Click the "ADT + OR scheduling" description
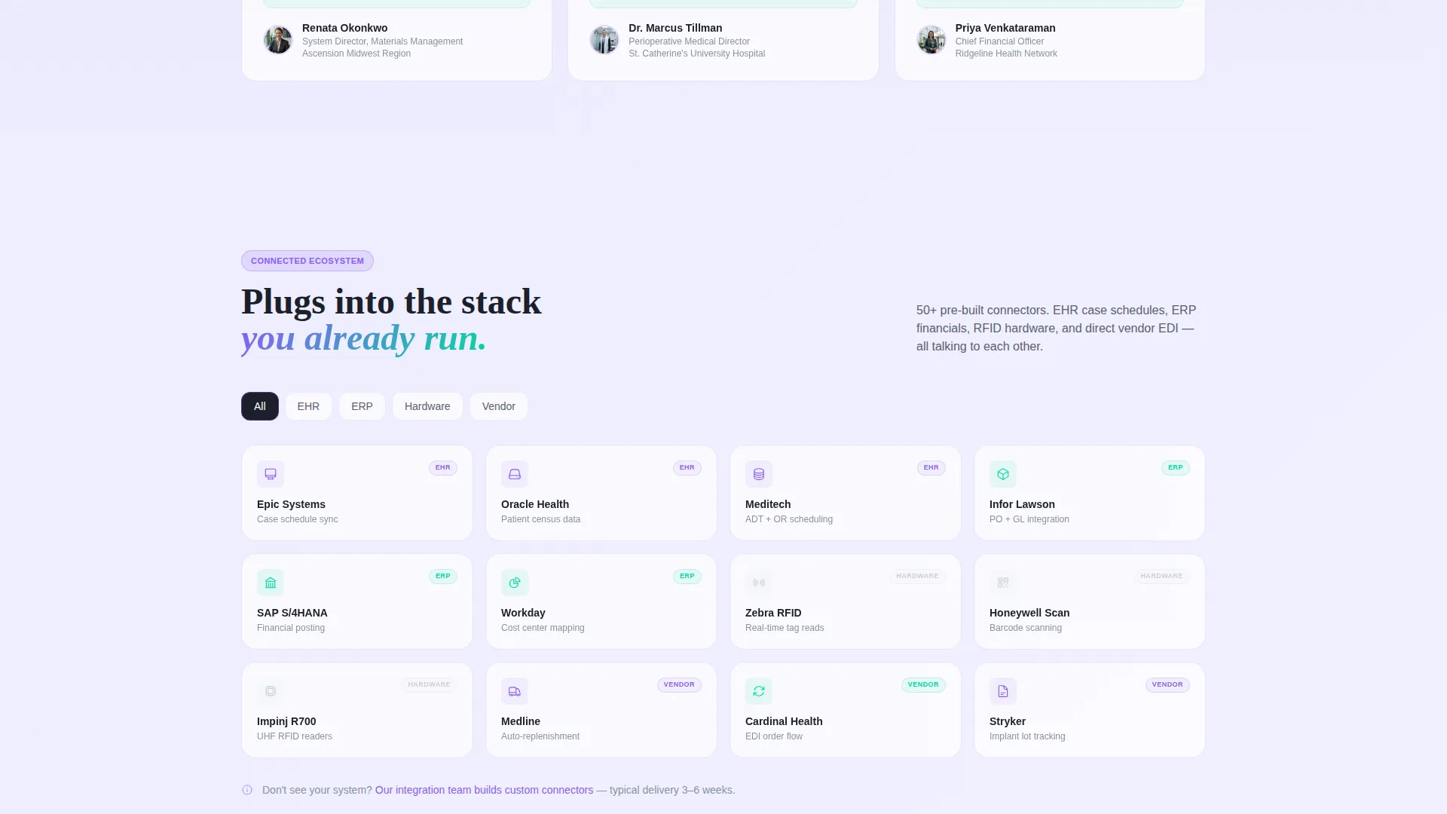The image size is (1447, 814). point(789,519)
